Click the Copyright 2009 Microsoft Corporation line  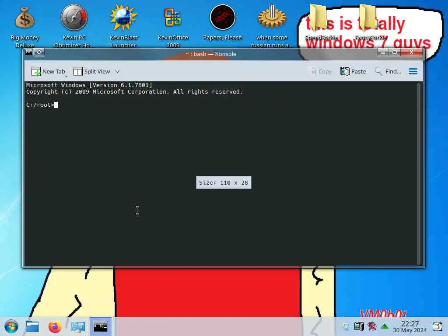coord(134,92)
